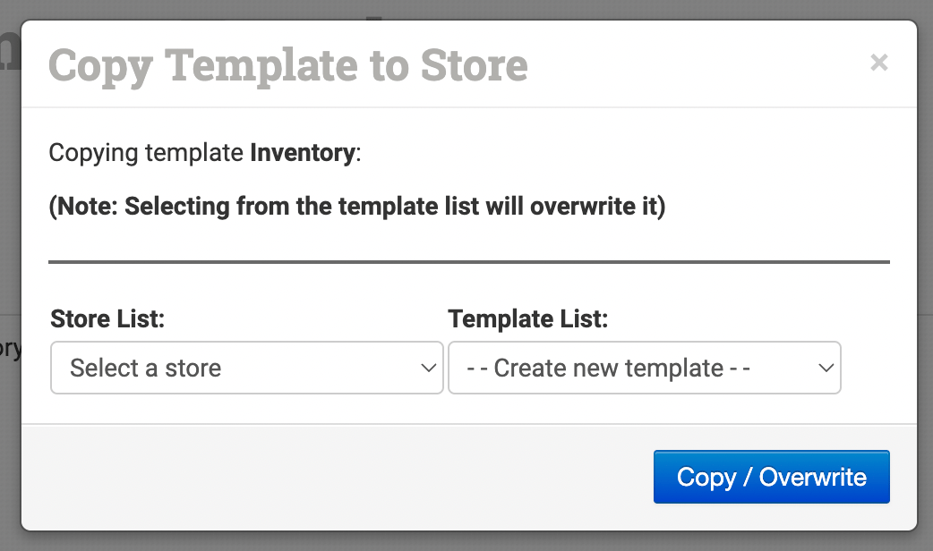Close the Copy Template to Store dialog
This screenshot has height=551, width=933.
pyautogui.click(x=879, y=62)
